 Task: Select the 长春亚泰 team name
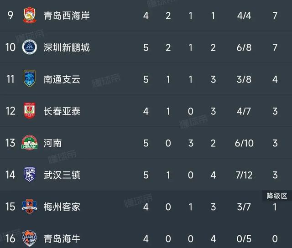pyautogui.click(x=62, y=111)
